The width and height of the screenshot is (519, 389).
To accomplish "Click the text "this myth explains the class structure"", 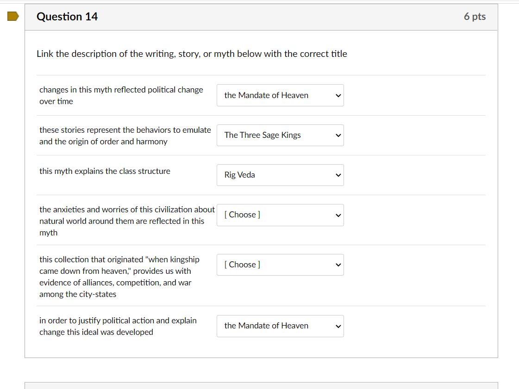I will click(x=105, y=171).
